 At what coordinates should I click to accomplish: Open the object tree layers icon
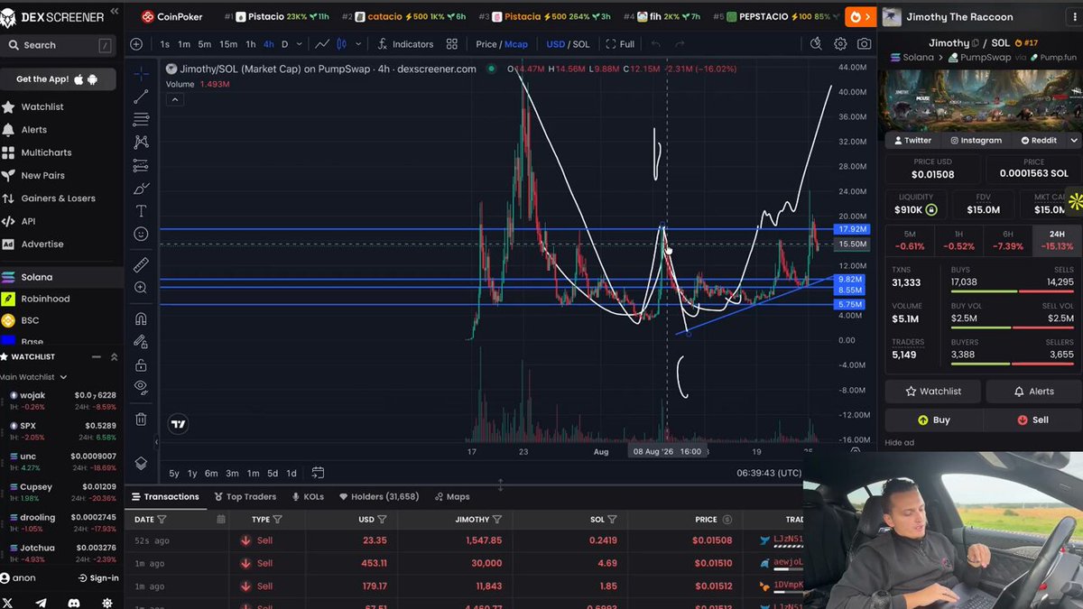tap(141, 463)
